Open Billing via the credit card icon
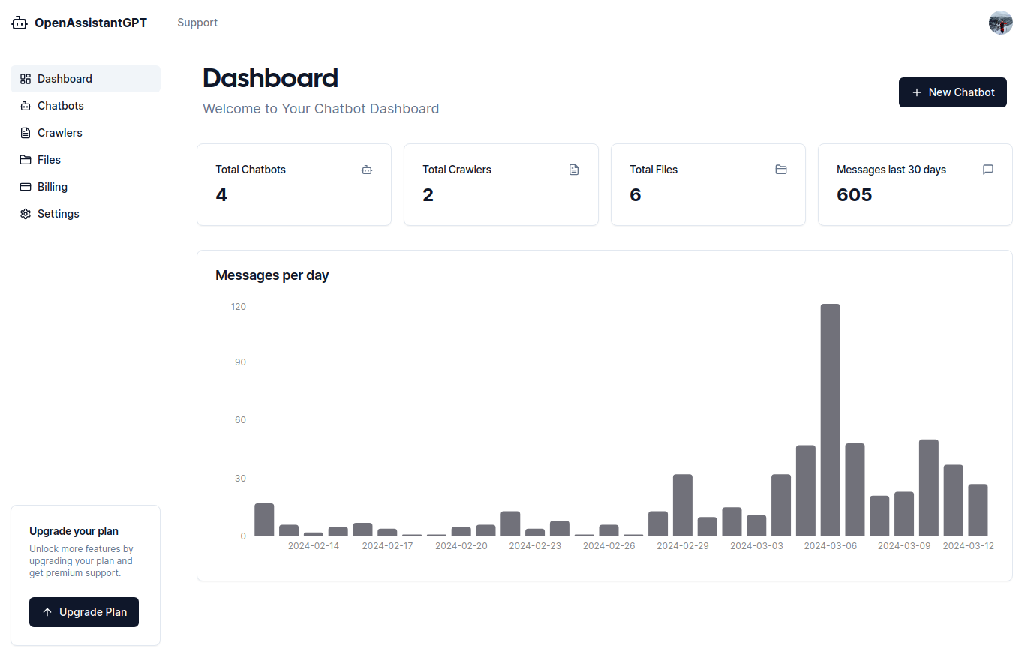Viewport: 1031px width, 661px height. [x=25, y=186]
